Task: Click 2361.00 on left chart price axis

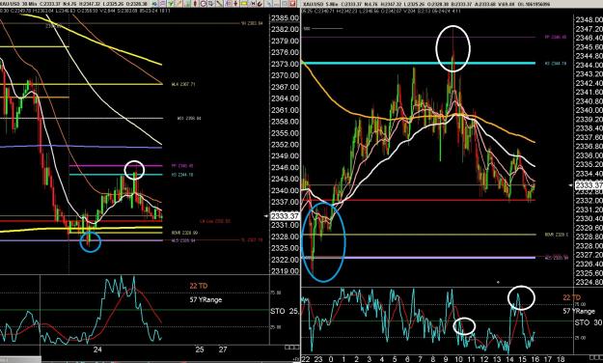Action: coord(285,110)
